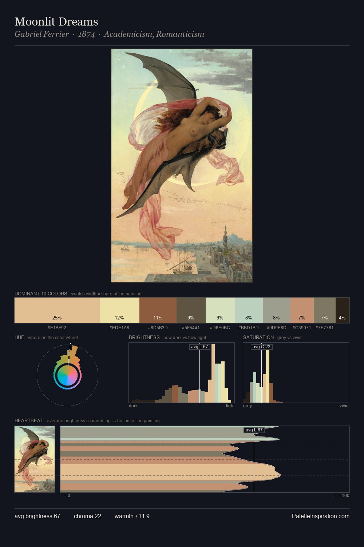Click 'swatch width = share of the painting' caption

106,294
